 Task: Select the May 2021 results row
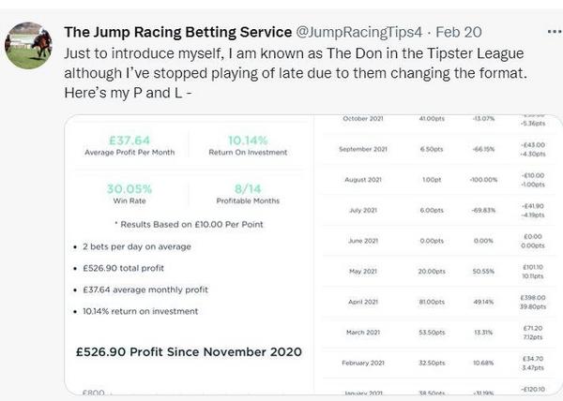click(439, 272)
